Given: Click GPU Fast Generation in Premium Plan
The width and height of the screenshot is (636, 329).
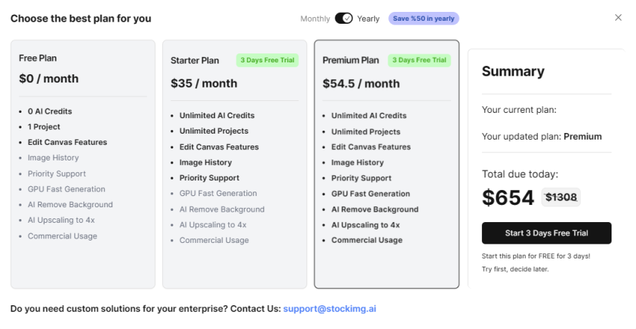Looking at the screenshot, I should click(370, 194).
